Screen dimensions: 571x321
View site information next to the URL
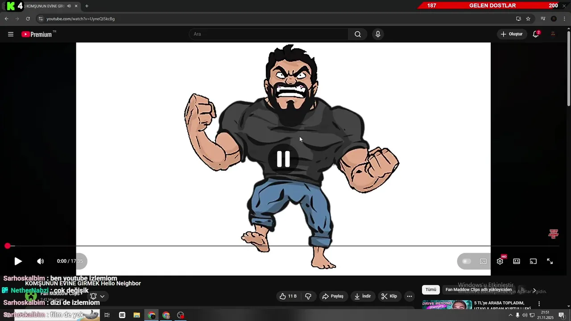41,19
